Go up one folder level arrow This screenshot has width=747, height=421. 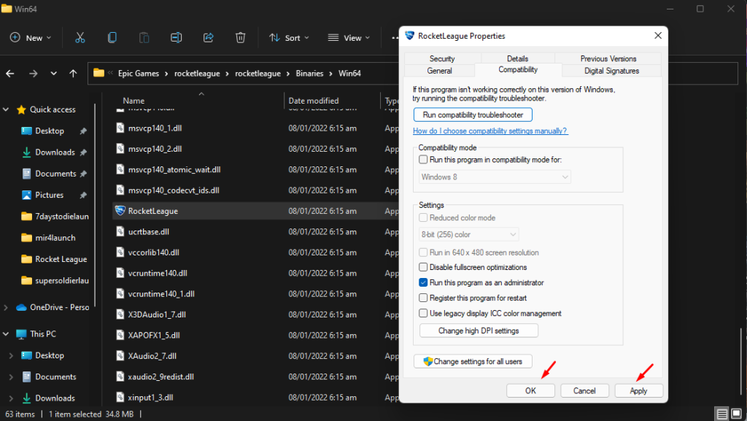(x=73, y=74)
